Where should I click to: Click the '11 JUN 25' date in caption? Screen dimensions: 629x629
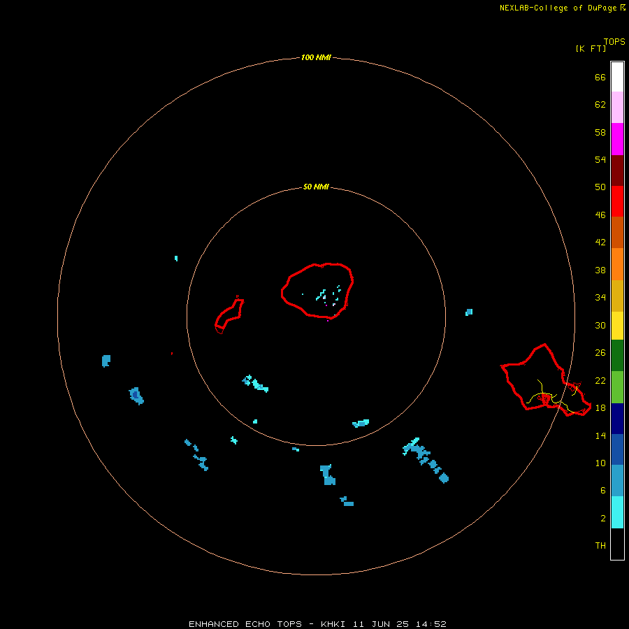381,624
